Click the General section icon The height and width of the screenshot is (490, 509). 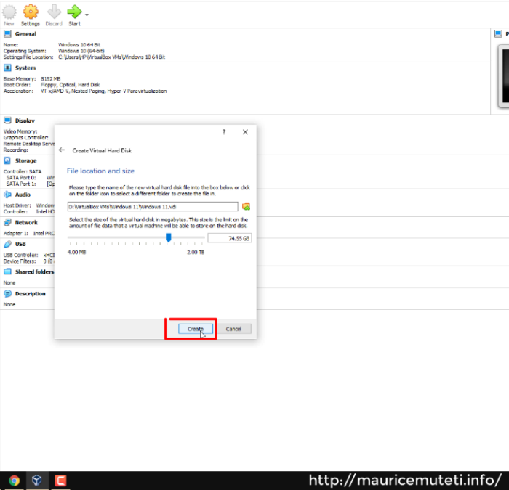click(x=7, y=34)
